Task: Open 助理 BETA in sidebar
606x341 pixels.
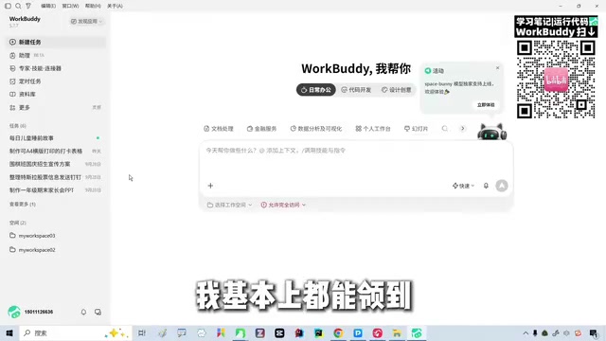Action: click(56, 55)
